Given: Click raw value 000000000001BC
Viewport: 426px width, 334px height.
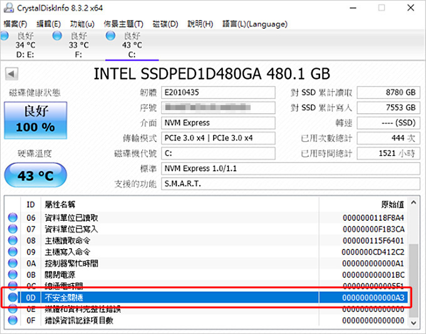Looking at the screenshot, I should coord(373,275).
